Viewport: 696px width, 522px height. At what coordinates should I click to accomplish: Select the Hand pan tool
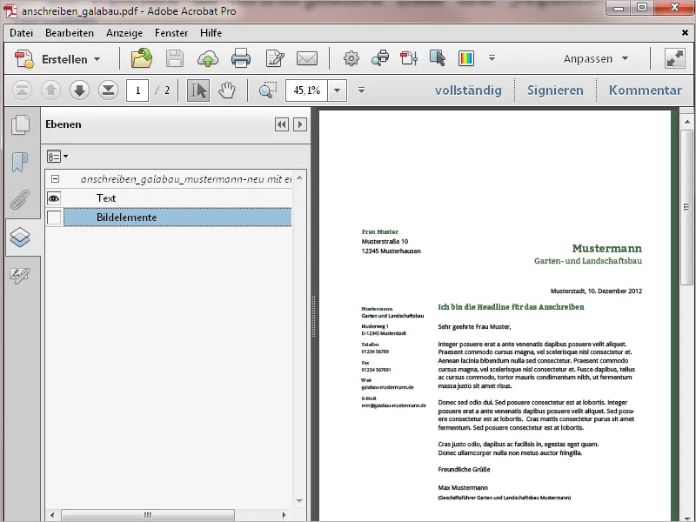coord(227,90)
